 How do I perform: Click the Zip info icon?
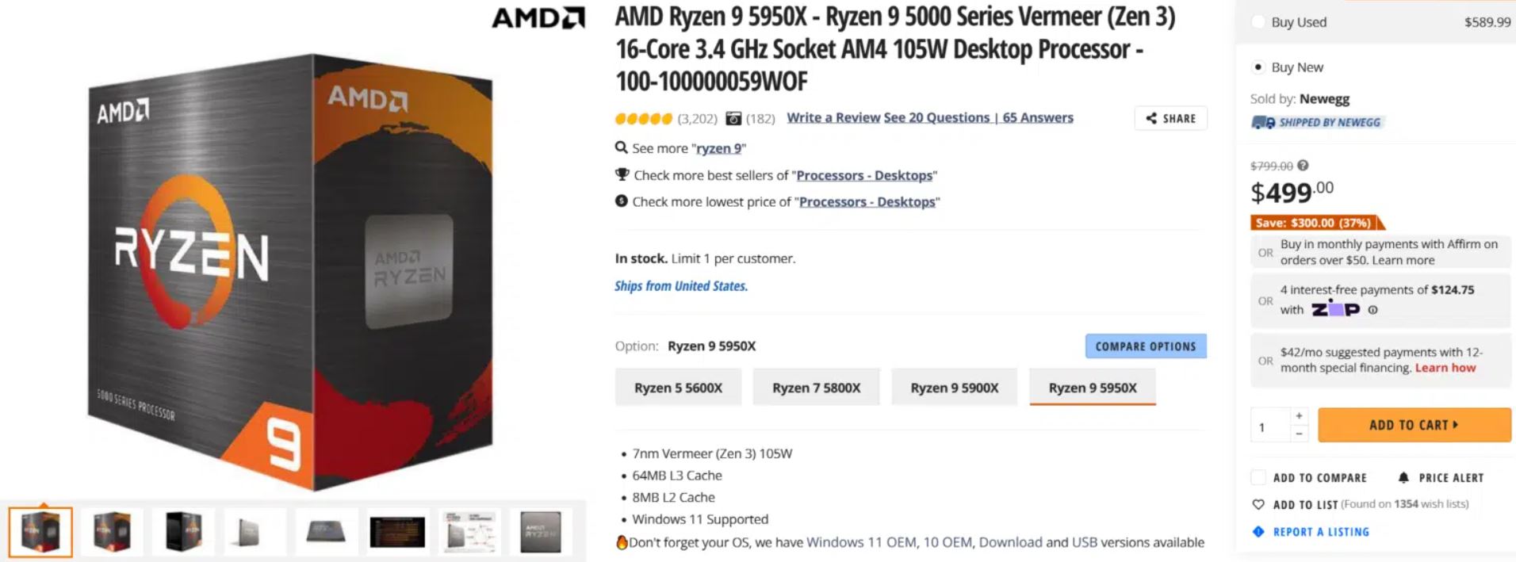click(x=1372, y=310)
